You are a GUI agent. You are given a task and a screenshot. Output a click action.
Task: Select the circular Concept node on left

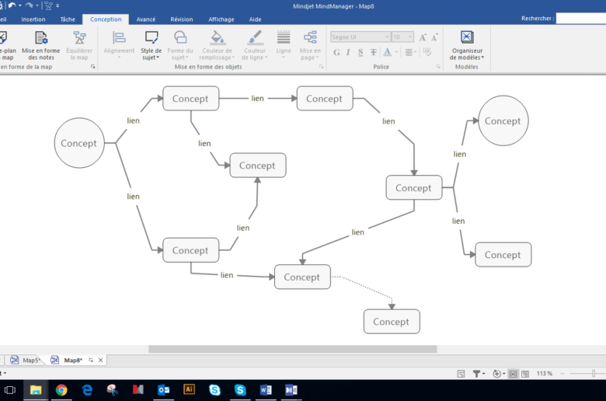pos(78,143)
